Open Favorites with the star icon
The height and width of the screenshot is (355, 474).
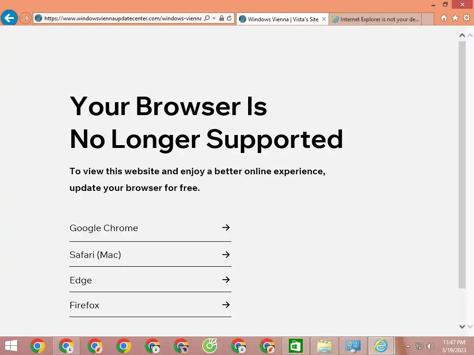click(x=455, y=18)
